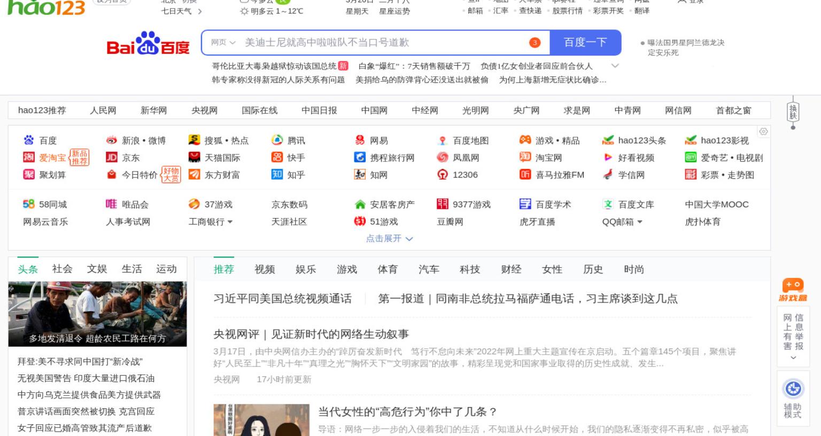Click the site grid settings gear icon
Image resolution: width=821 pixels, height=436 pixels.
[x=764, y=131]
